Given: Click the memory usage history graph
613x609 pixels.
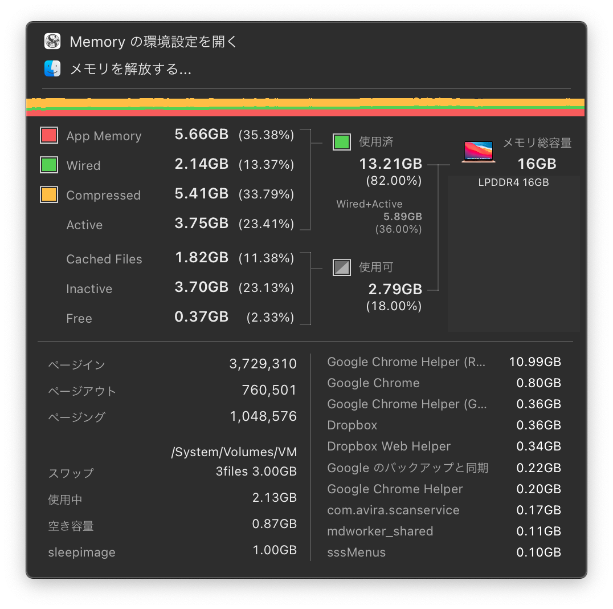Looking at the screenshot, I should click(x=305, y=107).
